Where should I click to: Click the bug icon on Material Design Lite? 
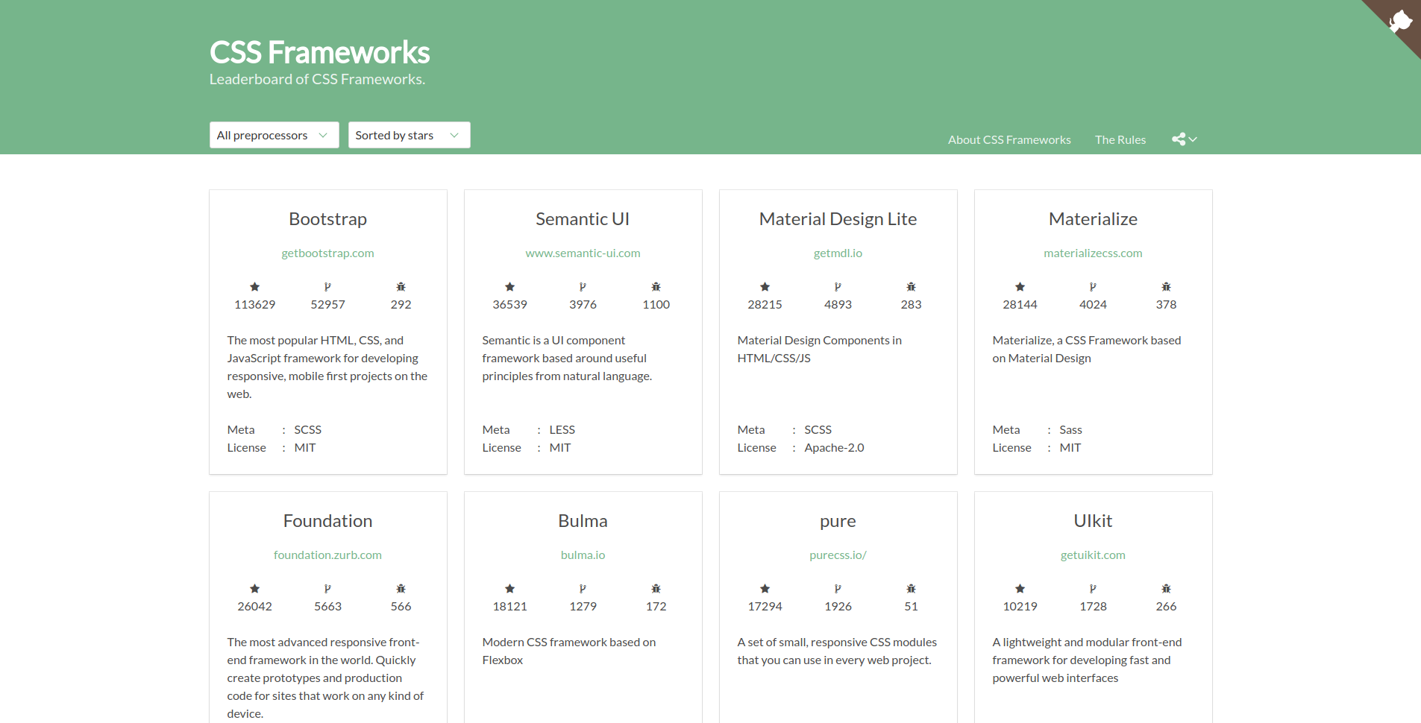point(910,287)
